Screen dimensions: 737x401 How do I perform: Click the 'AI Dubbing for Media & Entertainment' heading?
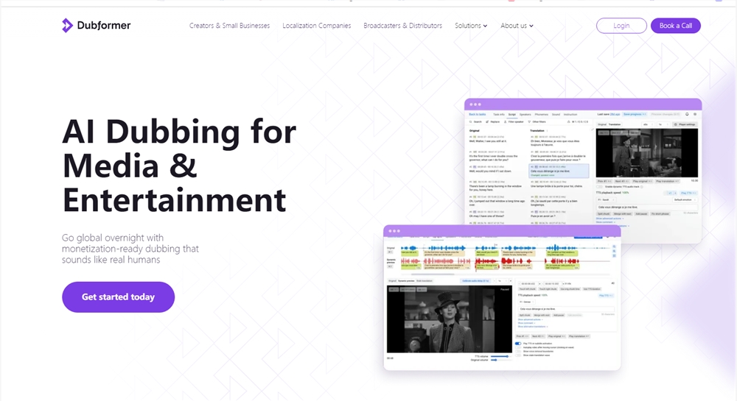(x=179, y=166)
